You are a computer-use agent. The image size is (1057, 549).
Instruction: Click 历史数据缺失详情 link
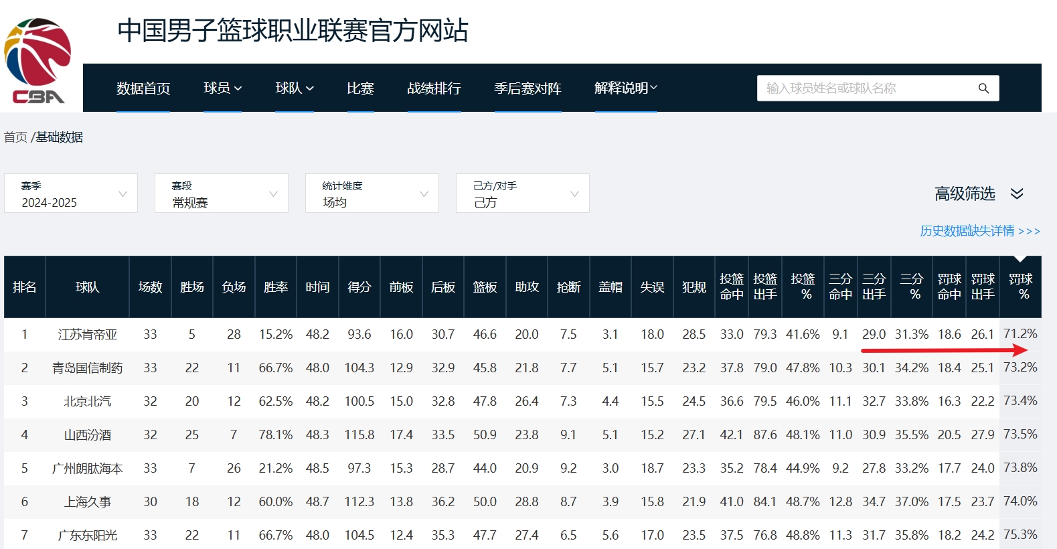pos(979,231)
